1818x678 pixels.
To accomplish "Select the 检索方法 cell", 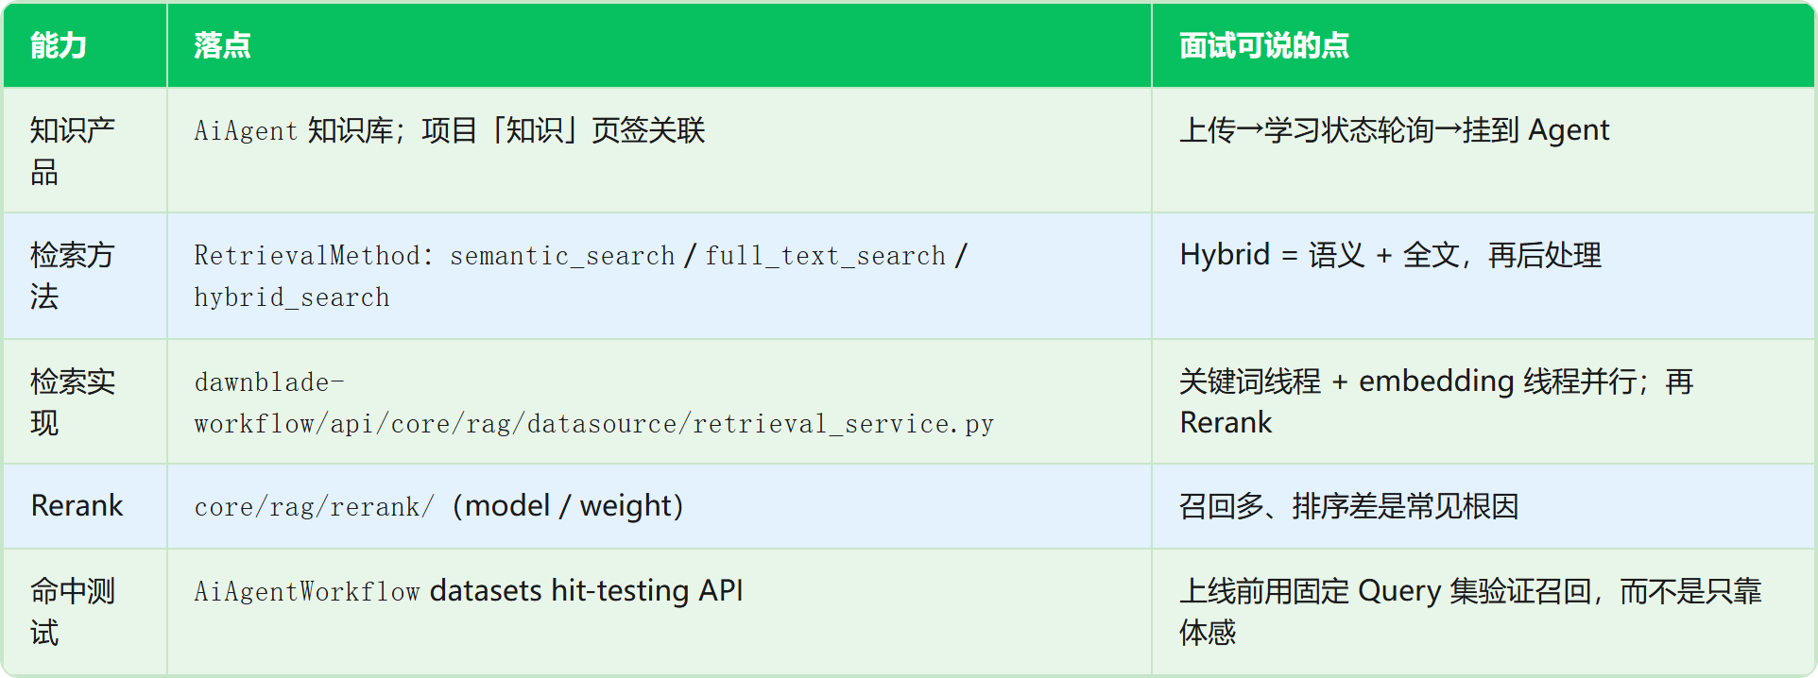I will [x=85, y=276].
